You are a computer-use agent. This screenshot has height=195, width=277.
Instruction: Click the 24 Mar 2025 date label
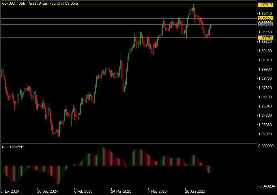point(121,191)
